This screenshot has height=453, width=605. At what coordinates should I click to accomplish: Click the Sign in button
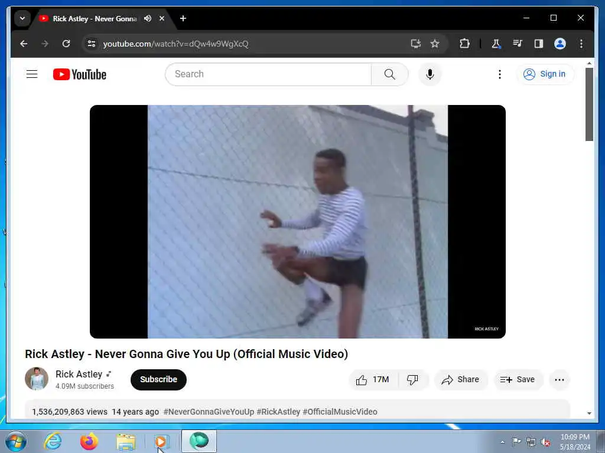(545, 74)
